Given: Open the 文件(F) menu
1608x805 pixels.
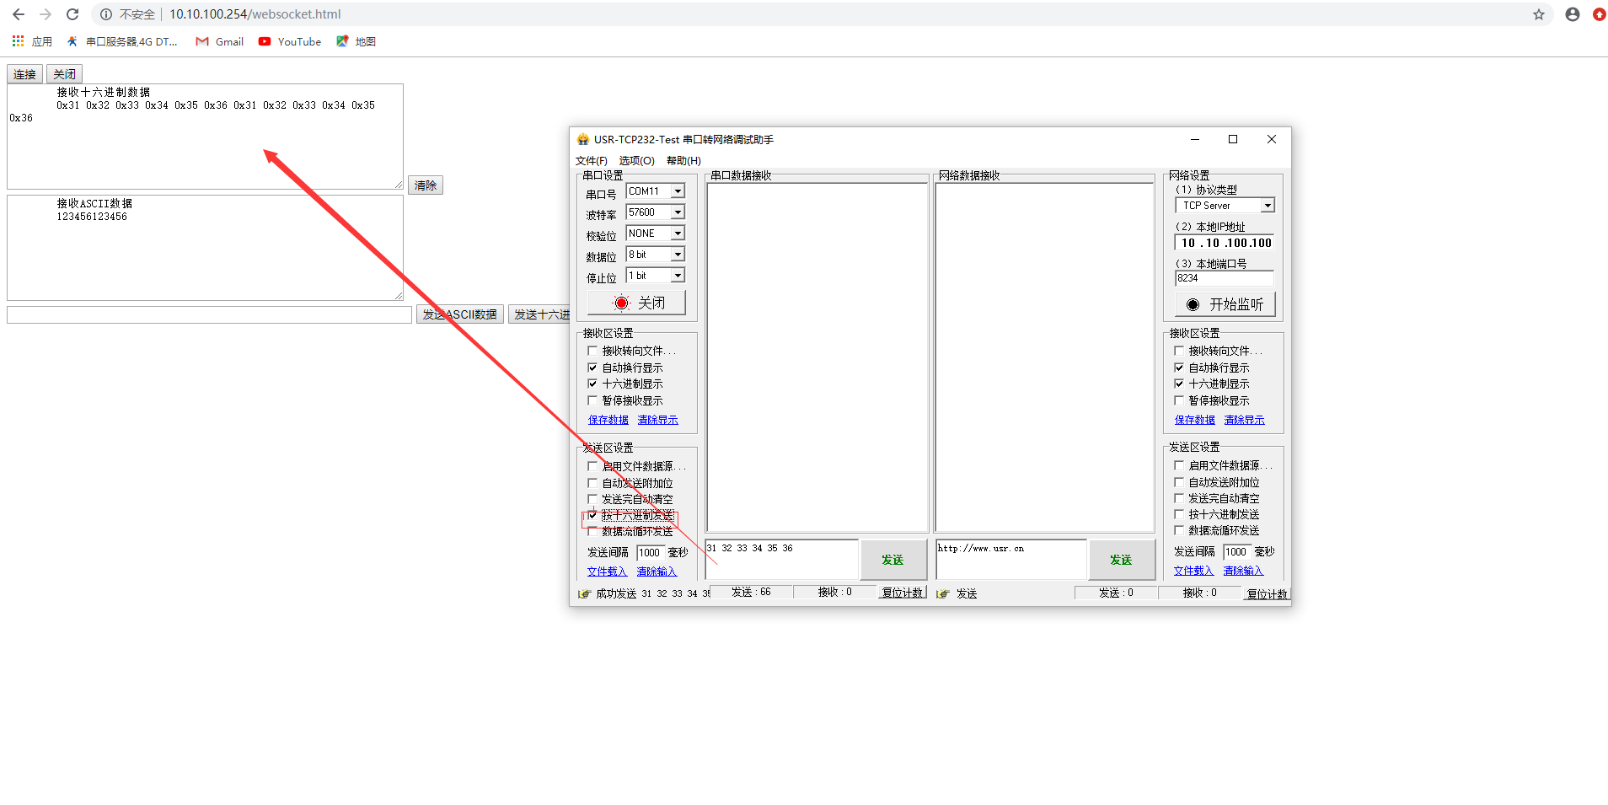Looking at the screenshot, I should pyautogui.click(x=591, y=161).
